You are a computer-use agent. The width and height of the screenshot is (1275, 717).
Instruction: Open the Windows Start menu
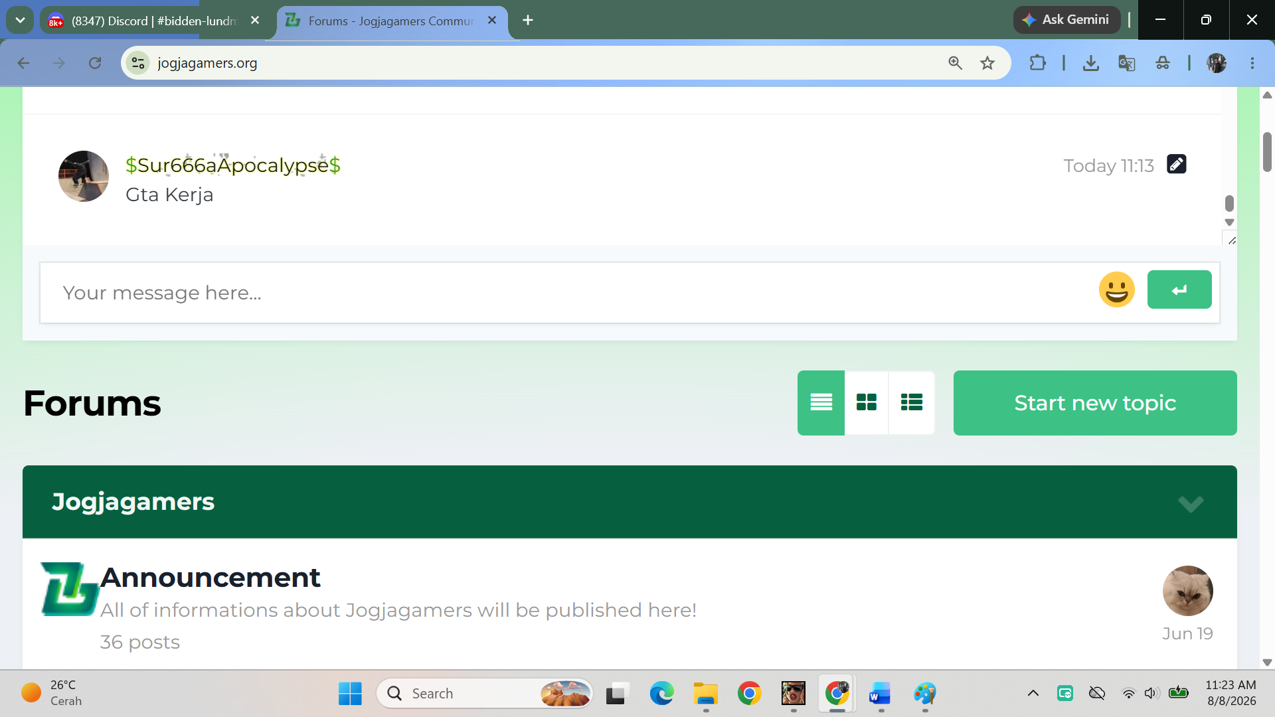click(350, 694)
